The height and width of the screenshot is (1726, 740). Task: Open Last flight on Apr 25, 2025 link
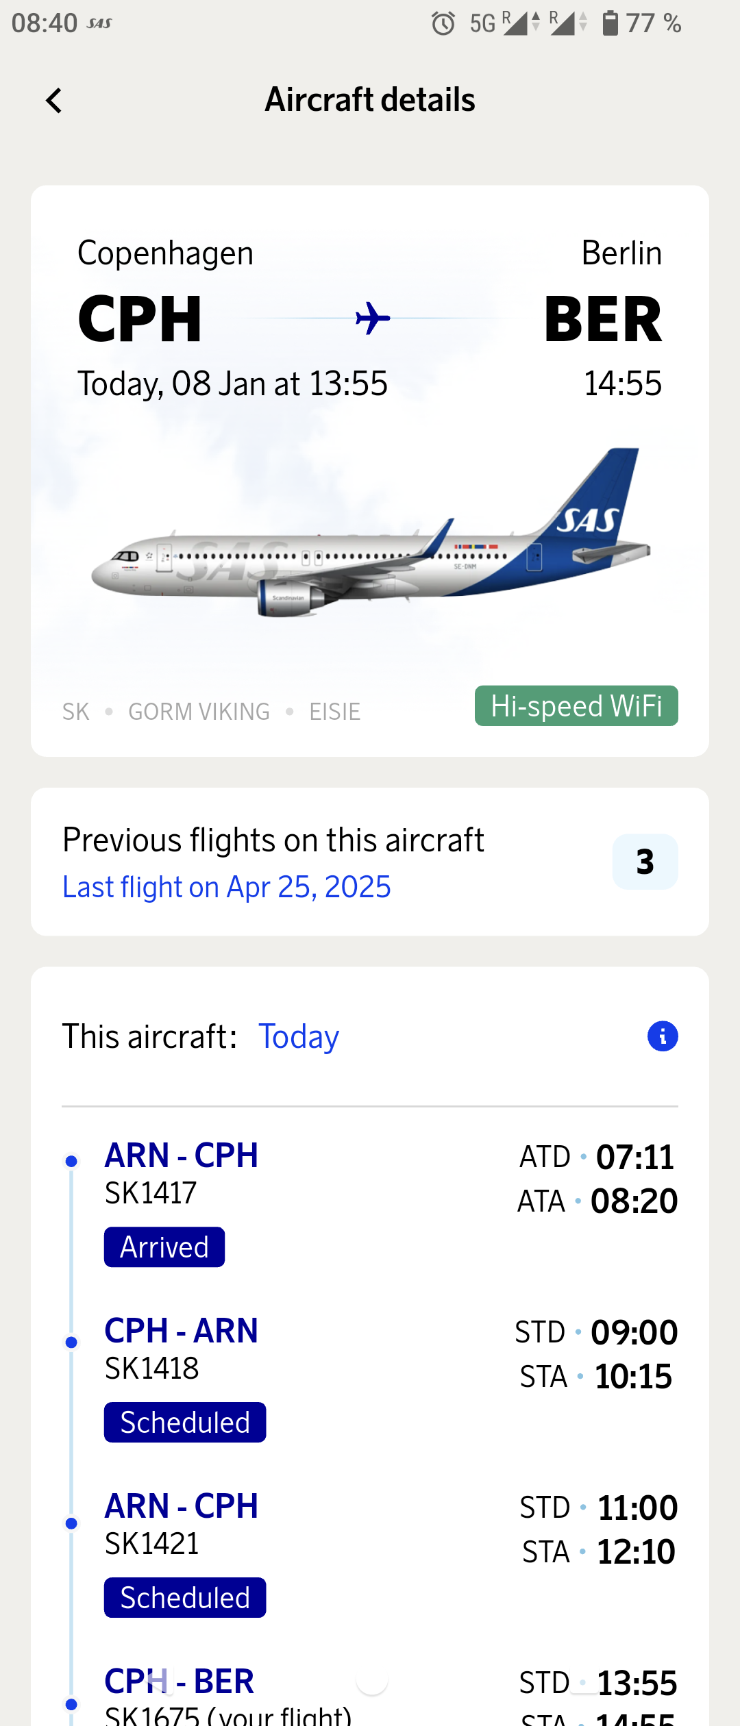(x=227, y=887)
